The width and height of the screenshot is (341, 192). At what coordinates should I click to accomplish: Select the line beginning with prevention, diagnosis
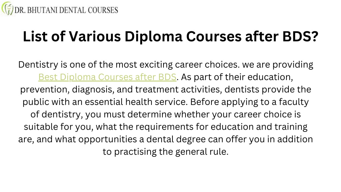[x=166, y=89]
